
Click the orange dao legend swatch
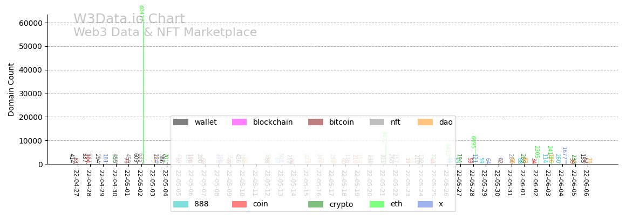coord(425,122)
